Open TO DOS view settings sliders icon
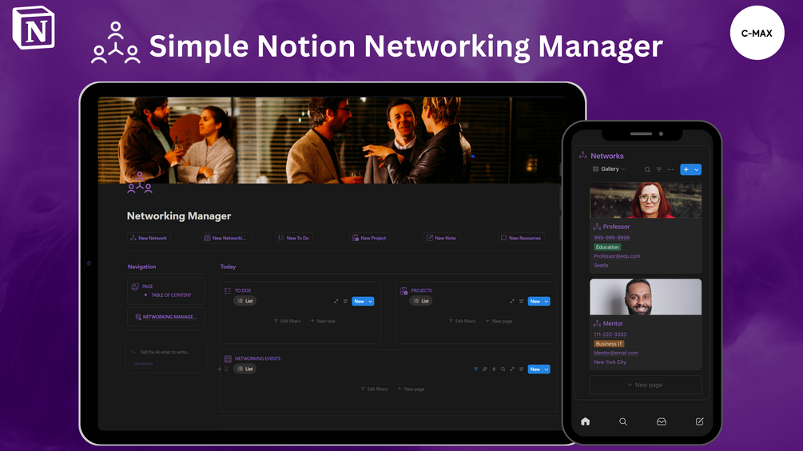 pyautogui.click(x=345, y=301)
